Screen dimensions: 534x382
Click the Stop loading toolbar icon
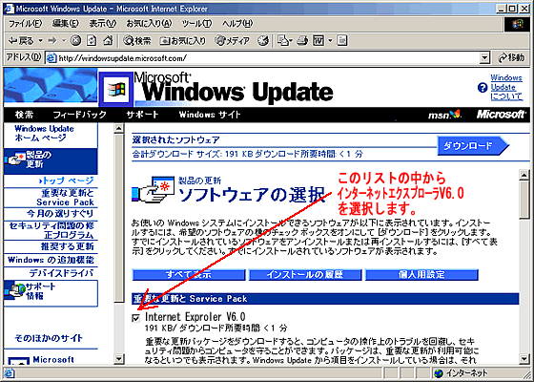click(x=75, y=40)
